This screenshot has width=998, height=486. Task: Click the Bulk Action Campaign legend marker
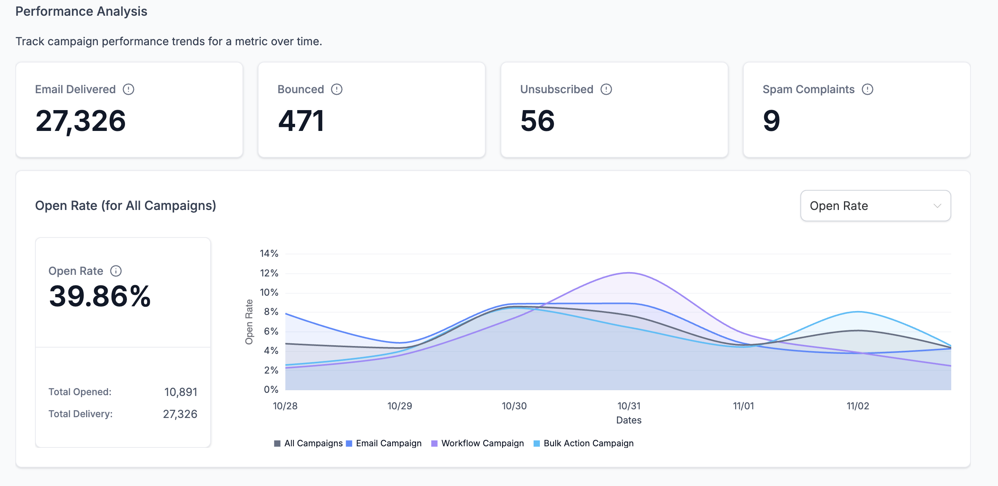click(536, 443)
